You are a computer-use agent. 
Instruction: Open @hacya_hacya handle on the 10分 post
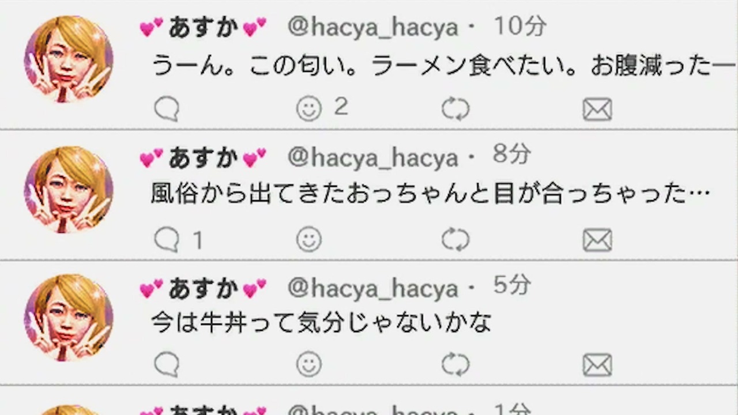pyautogui.click(x=372, y=28)
